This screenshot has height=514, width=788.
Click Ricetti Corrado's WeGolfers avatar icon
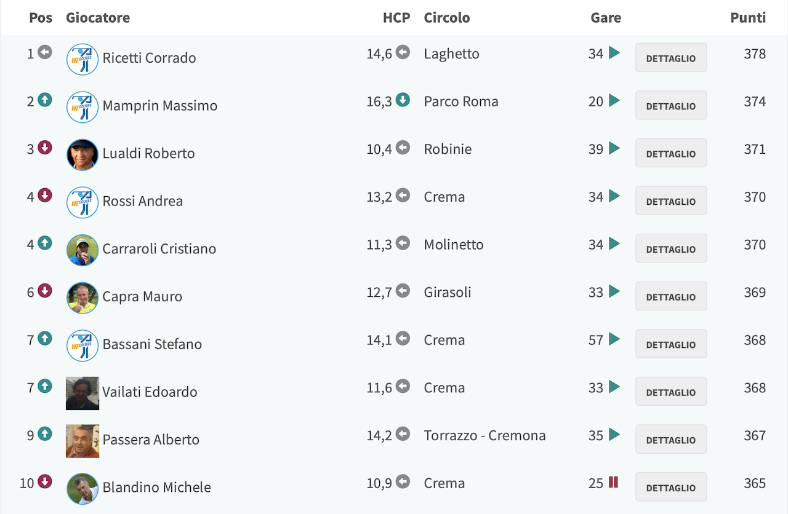coord(82,59)
